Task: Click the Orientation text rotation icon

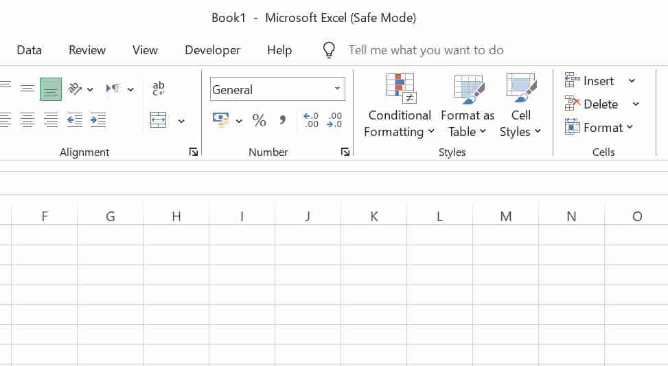Action: [75, 89]
